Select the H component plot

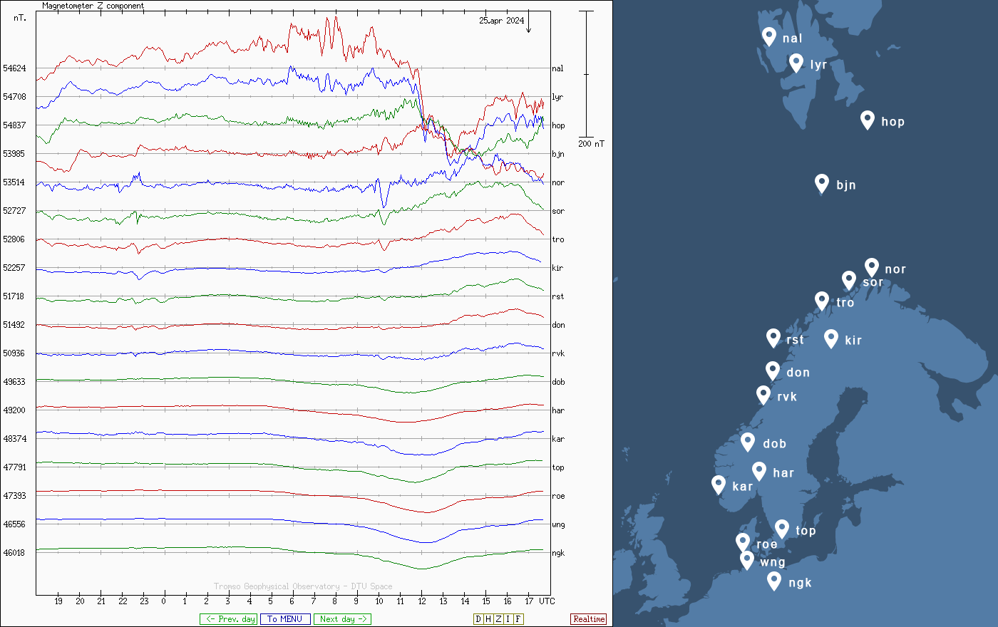(488, 619)
